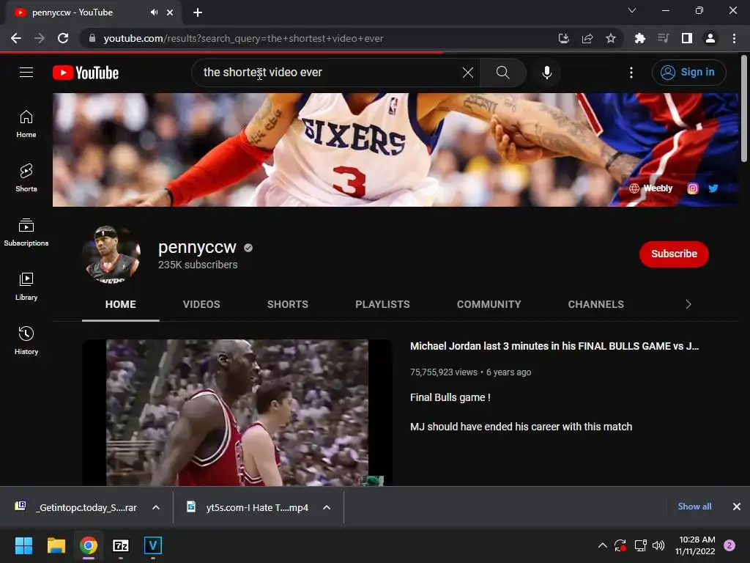This screenshot has width=750, height=563.
Task: Show more channel tabs with right chevron
Action: point(688,304)
